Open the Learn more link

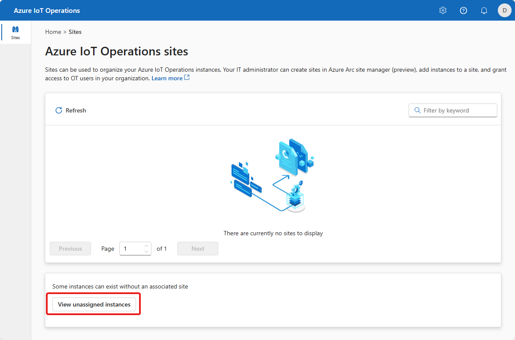[x=170, y=78]
